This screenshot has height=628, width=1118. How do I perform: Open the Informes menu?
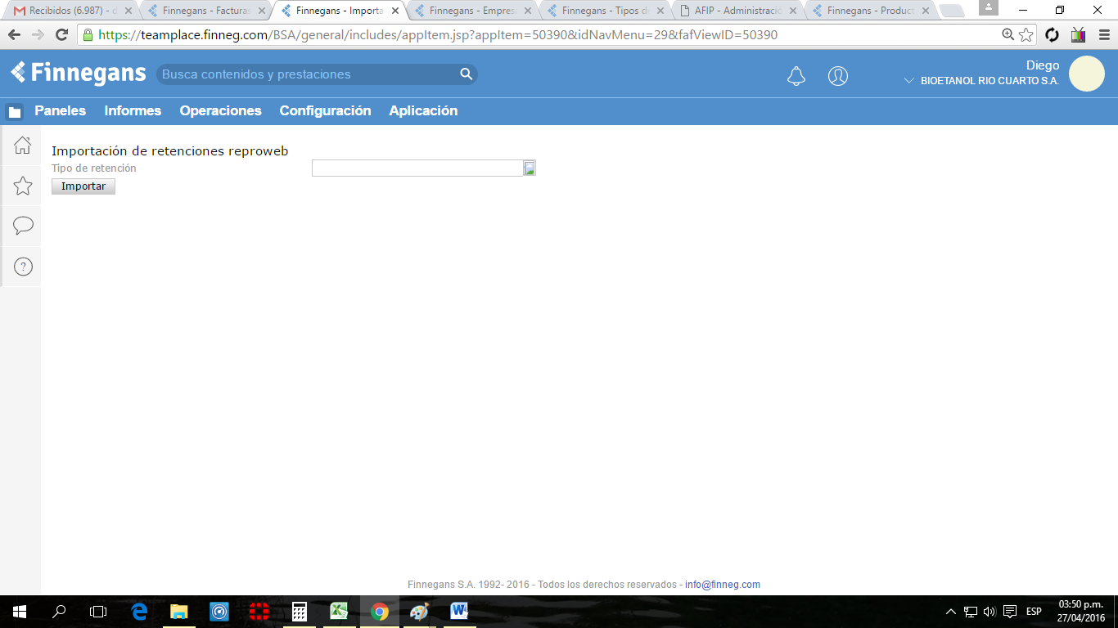click(x=133, y=111)
